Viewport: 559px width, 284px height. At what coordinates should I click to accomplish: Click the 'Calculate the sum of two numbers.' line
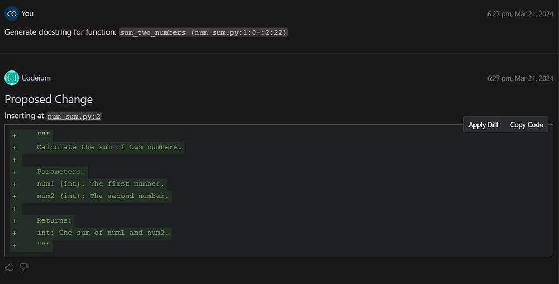(x=109, y=147)
